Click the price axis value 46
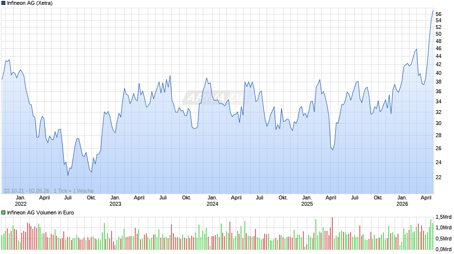 [439, 49]
